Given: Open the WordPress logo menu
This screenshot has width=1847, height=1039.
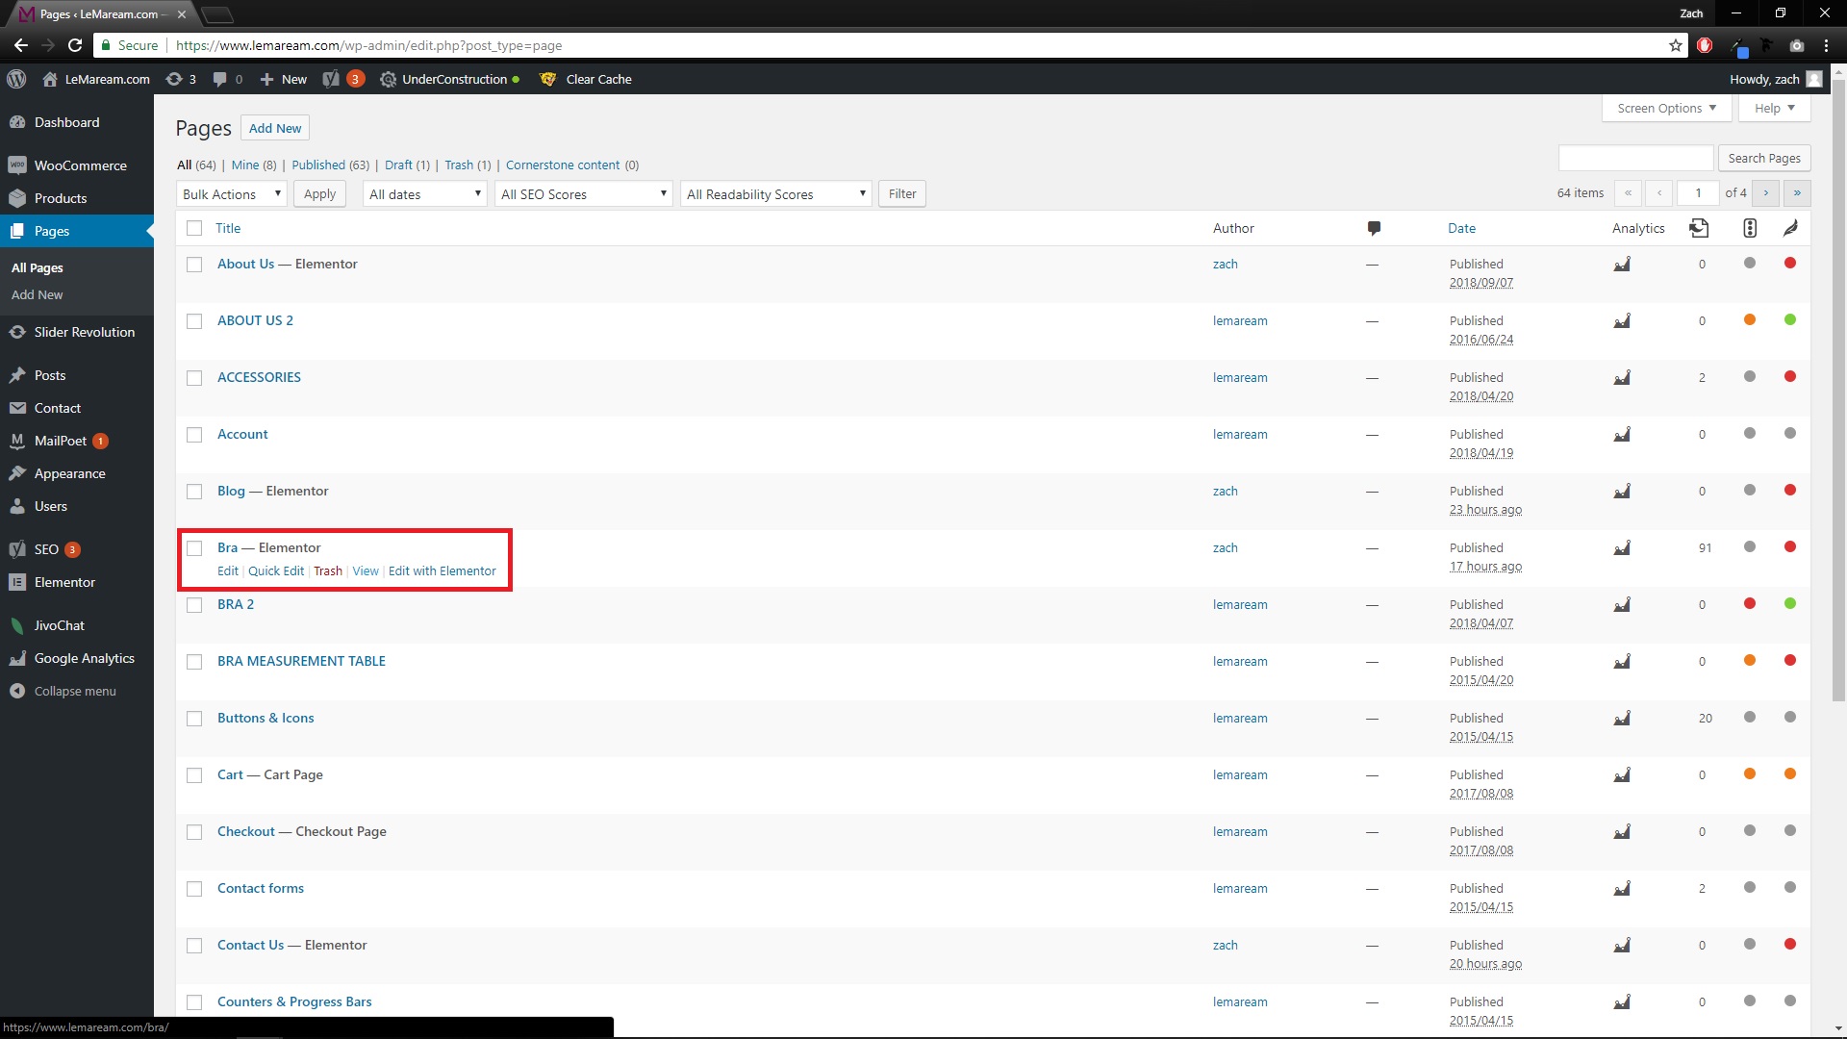Looking at the screenshot, I should coord(16,79).
